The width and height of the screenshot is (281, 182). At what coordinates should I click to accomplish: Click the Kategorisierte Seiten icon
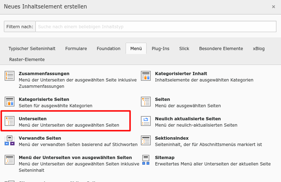10,102
